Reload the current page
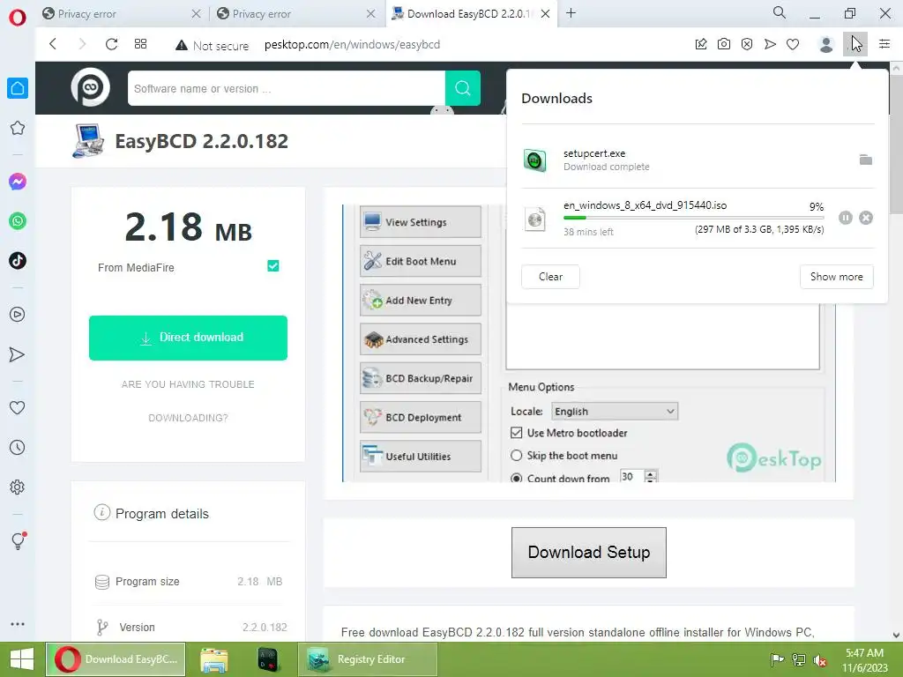 [x=112, y=44]
